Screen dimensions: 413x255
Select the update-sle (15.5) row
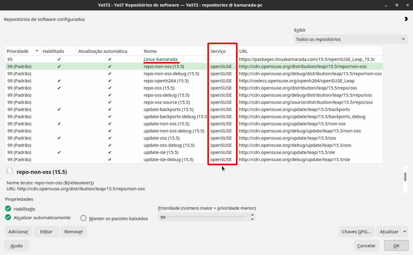point(194,152)
